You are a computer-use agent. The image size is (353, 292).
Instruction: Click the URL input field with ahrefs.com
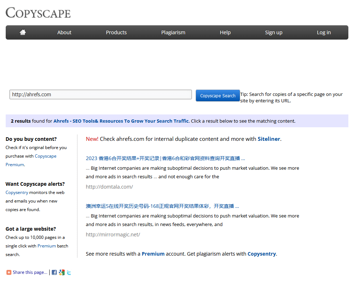click(x=101, y=94)
